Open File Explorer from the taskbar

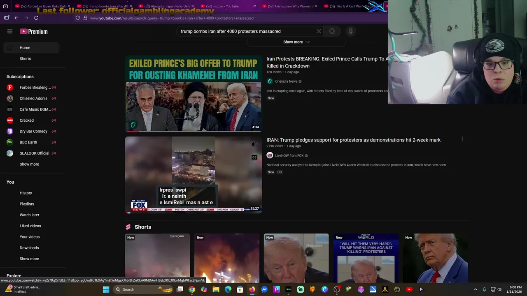pyautogui.click(x=216, y=289)
